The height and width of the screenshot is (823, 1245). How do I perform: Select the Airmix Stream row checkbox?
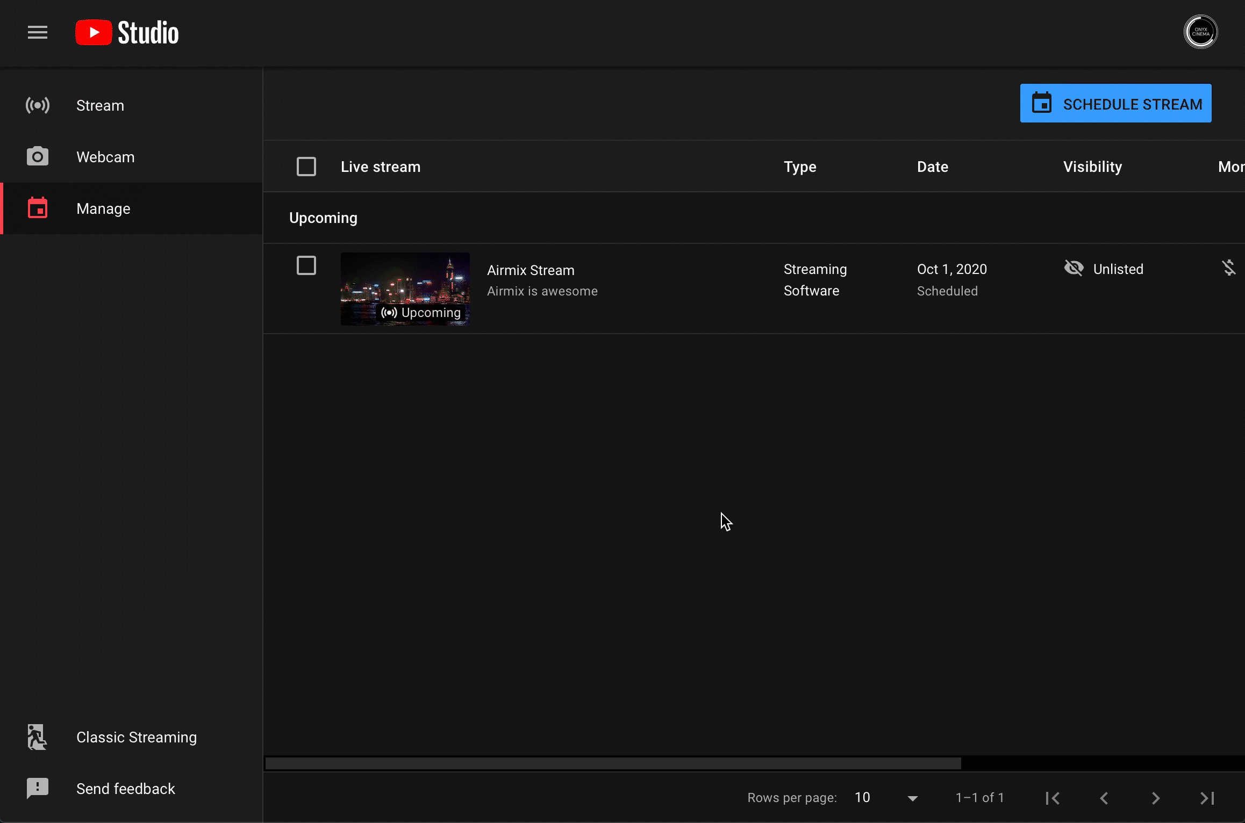tap(306, 265)
